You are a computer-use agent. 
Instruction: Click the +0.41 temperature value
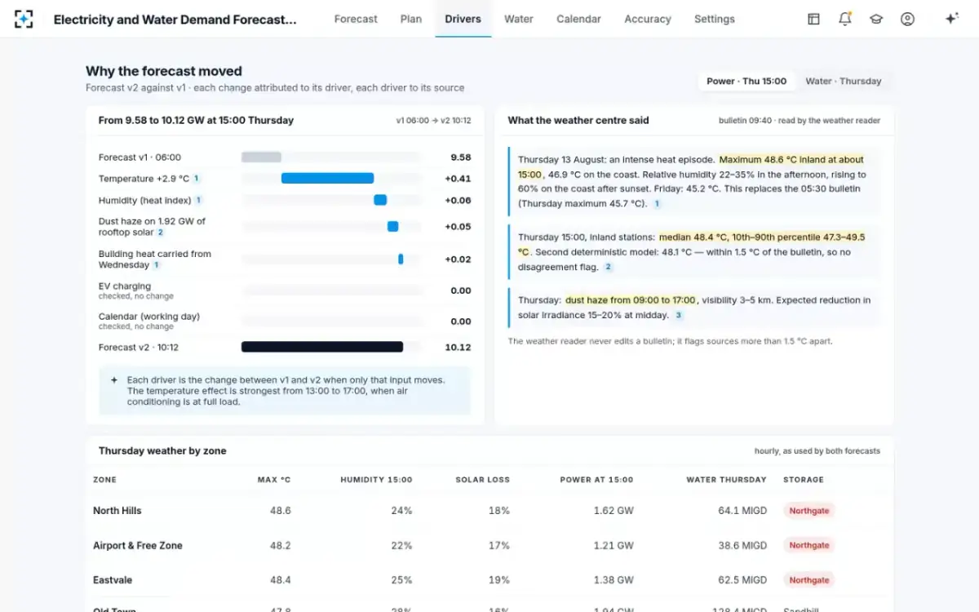[x=458, y=179]
